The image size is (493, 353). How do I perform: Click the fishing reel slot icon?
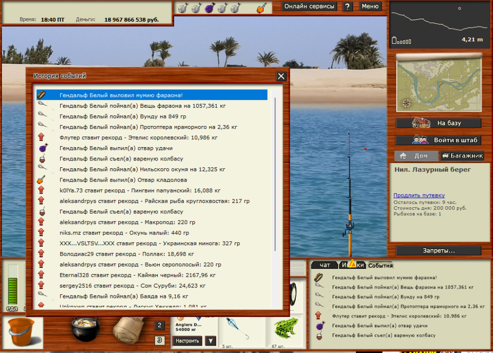point(293,294)
